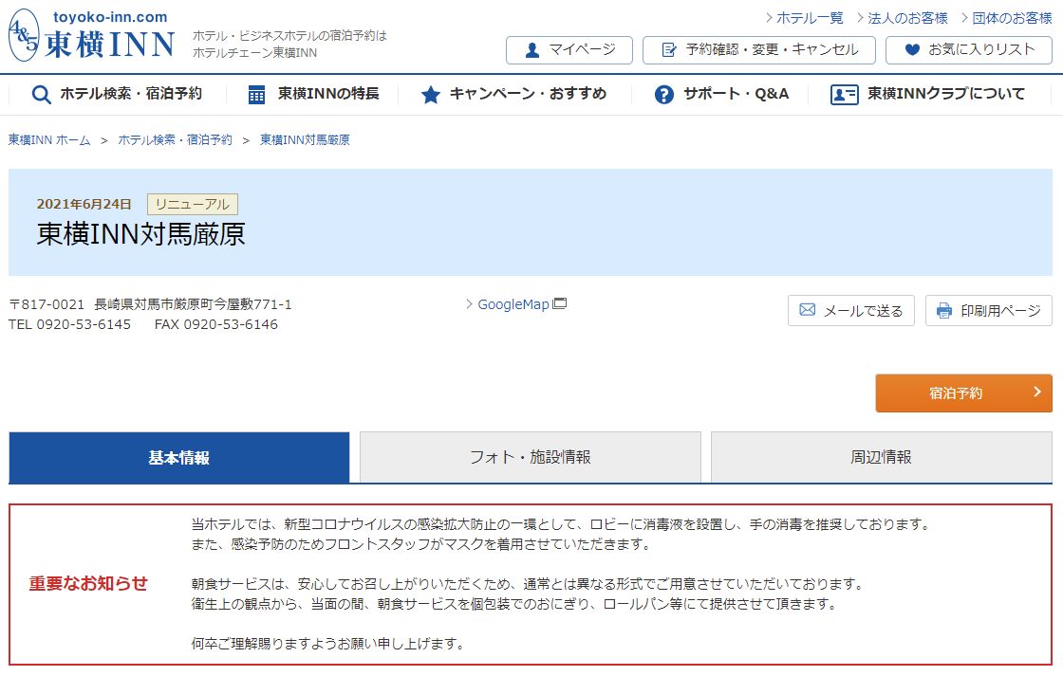Open the 東横INNの特長 menu item
Screen dimensions: 1063x676
(312, 94)
